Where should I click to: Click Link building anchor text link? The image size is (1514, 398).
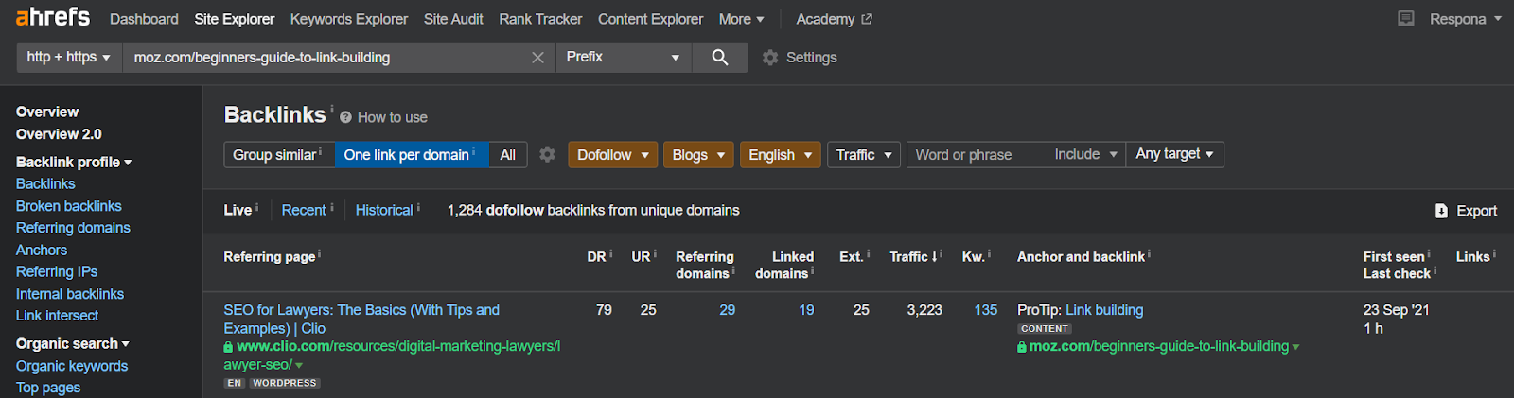click(x=1104, y=310)
